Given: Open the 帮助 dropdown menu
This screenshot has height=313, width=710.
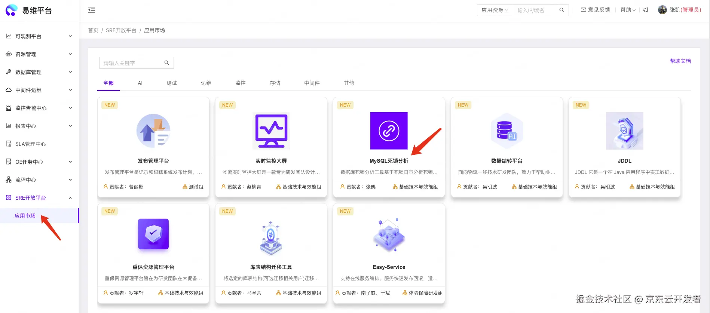Looking at the screenshot, I should pos(628,10).
